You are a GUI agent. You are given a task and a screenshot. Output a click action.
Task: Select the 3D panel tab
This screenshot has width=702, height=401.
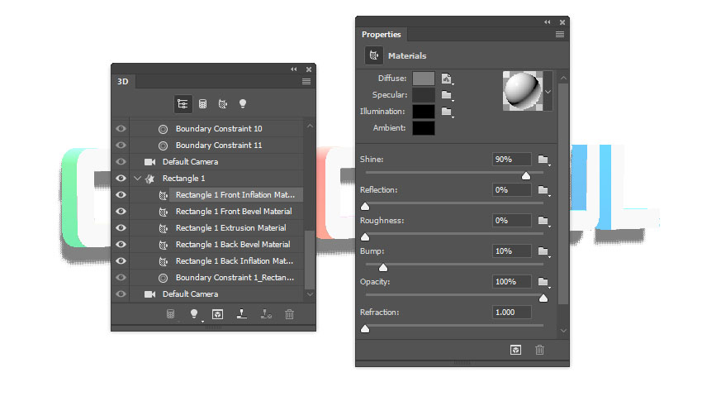tap(123, 82)
